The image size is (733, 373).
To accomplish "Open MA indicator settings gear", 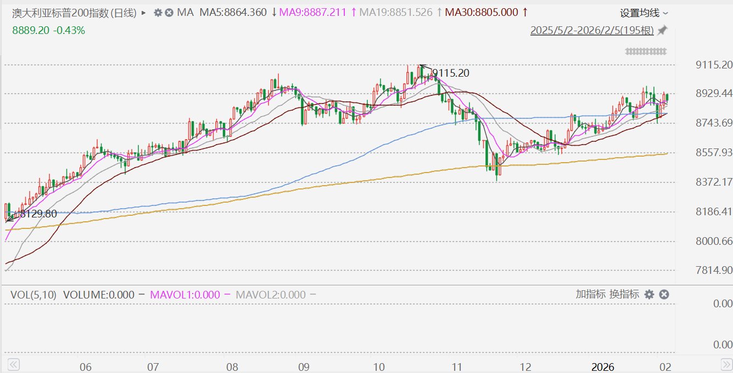I will pyautogui.click(x=158, y=13).
